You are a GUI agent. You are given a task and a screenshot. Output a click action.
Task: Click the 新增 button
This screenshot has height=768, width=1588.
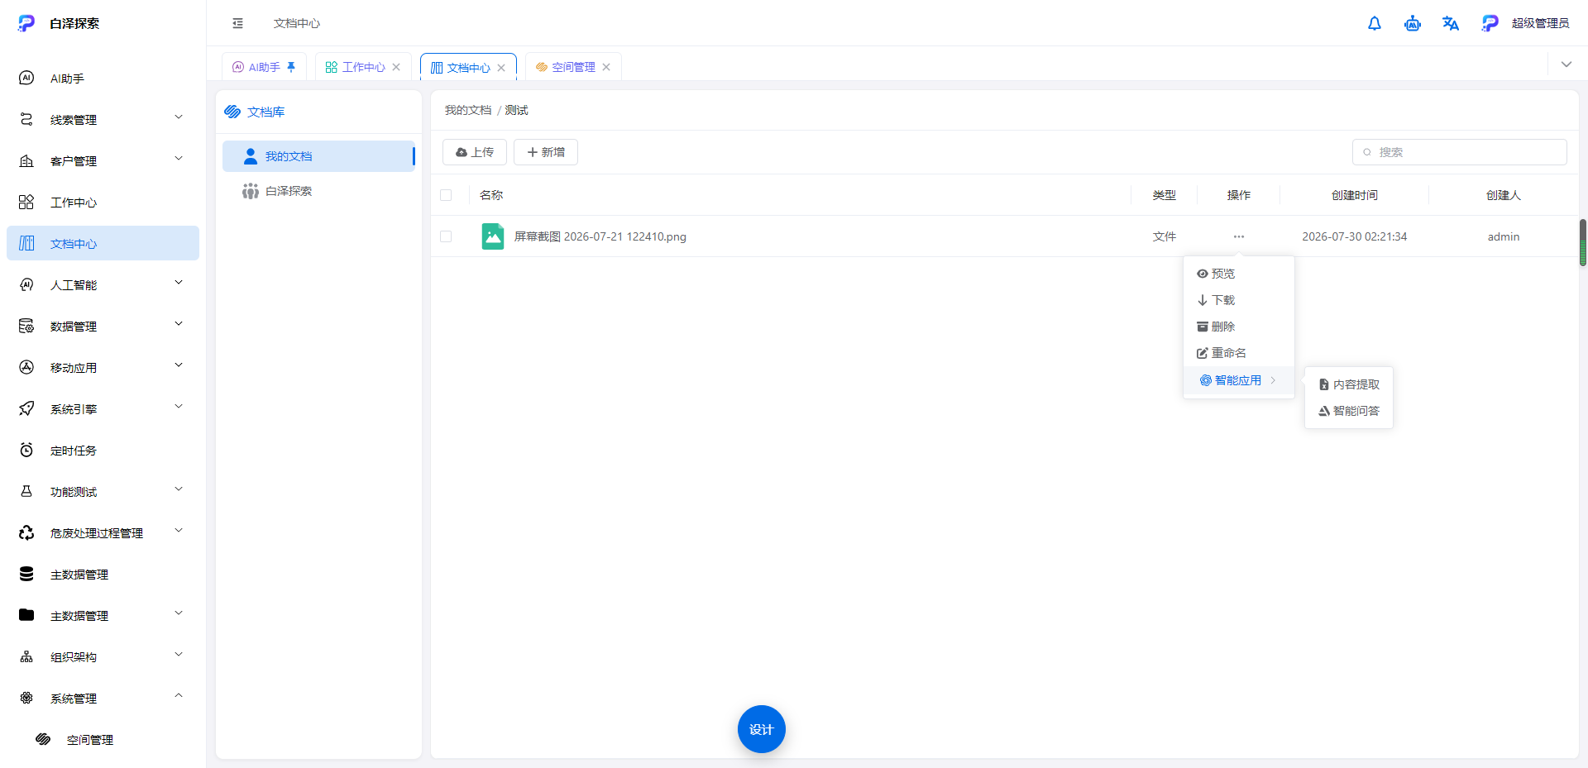click(546, 152)
